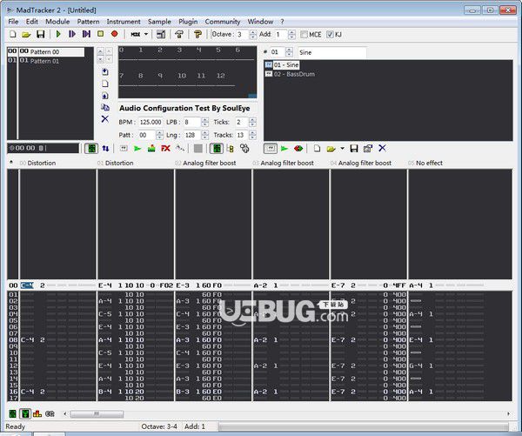
Task: Adjust the Patt spinner arrows
Action: pos(160,135)
